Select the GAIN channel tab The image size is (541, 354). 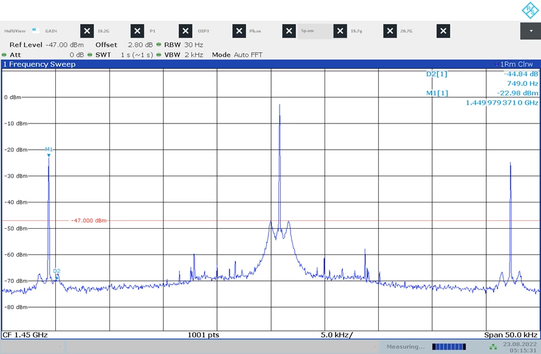51,31
